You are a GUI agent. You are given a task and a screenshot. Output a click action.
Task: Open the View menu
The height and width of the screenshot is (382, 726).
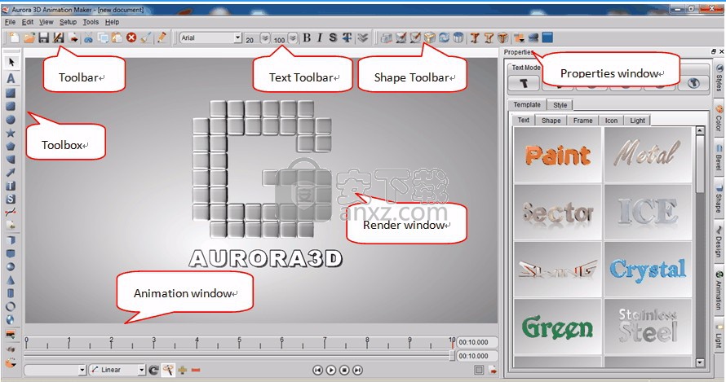[x=46, y=22]
